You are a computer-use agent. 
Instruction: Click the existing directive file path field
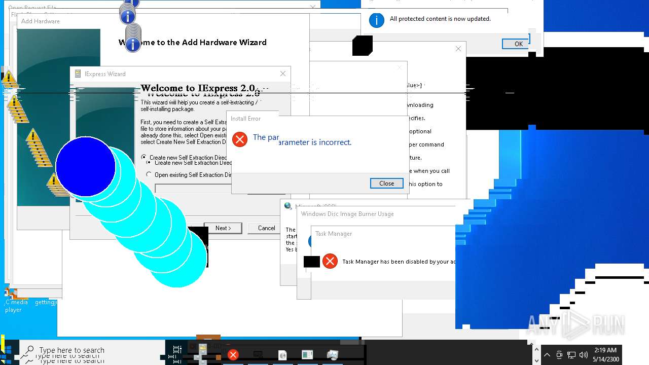click(x=193, y=189)
